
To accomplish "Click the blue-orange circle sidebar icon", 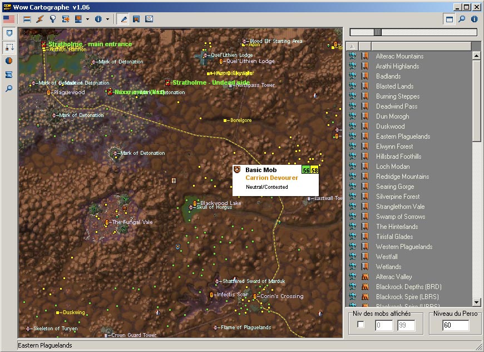I will coord(9,61).
